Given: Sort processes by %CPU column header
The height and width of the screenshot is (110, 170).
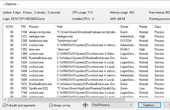Looking at the screenshot, I should click(10, 27).
